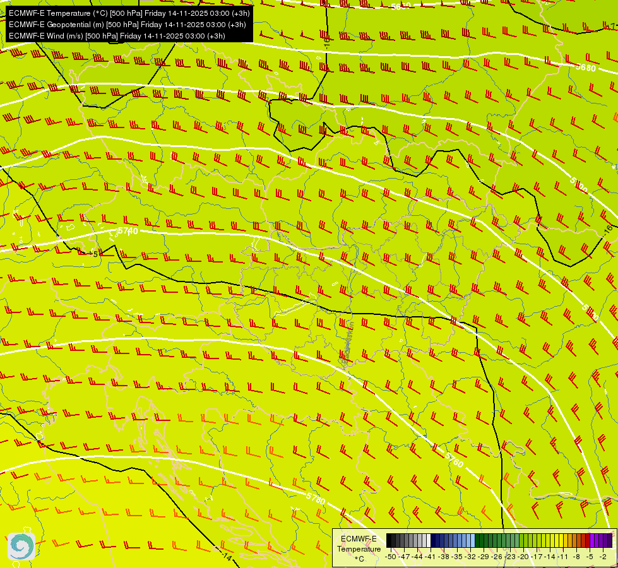Click the 5780 geopotential contour label
The image size is (618, 568).
(x=316, y=498)
